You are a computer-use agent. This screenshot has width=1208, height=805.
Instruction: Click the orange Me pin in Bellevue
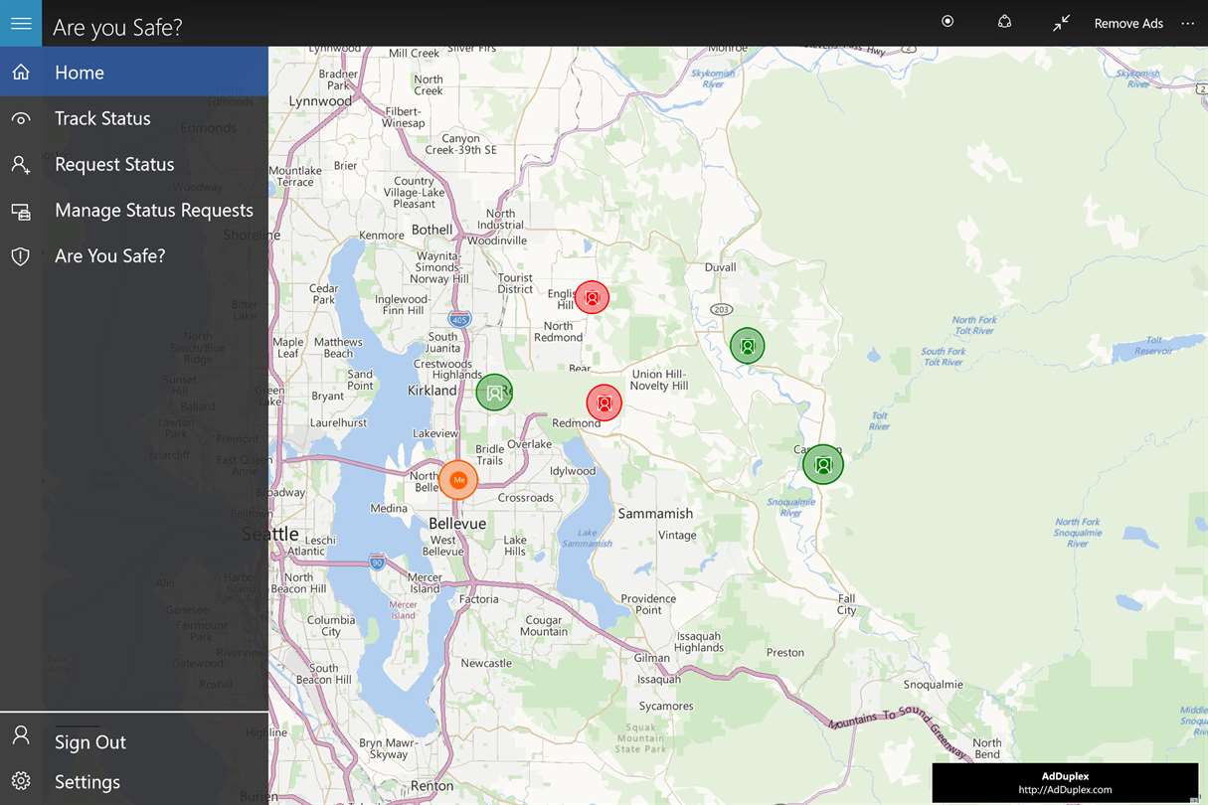pyautogui.click(x=458, y=480)
